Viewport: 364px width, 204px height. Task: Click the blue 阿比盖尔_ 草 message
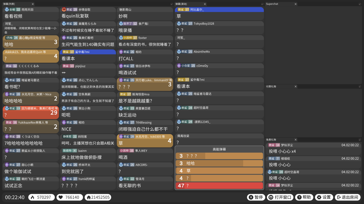coord(219,13)
